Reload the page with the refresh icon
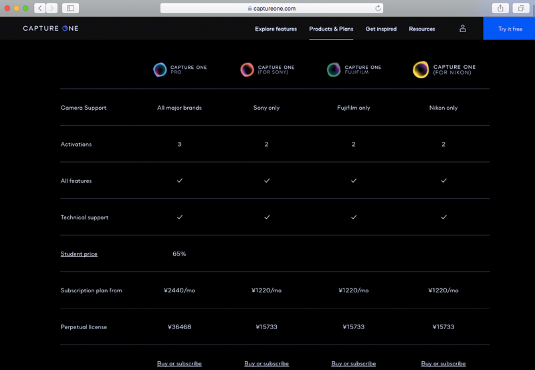Image resolution: width=535 pixels, height=370 pixels. point(378,8)
